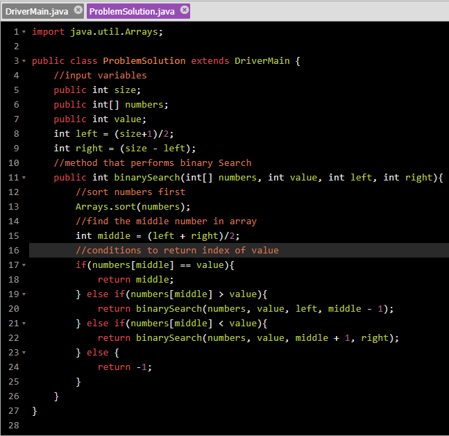Viewport: 449px width, 436px height.
Task: Click 'return -1;' on line 24
Action: click(x=125, y=367)
